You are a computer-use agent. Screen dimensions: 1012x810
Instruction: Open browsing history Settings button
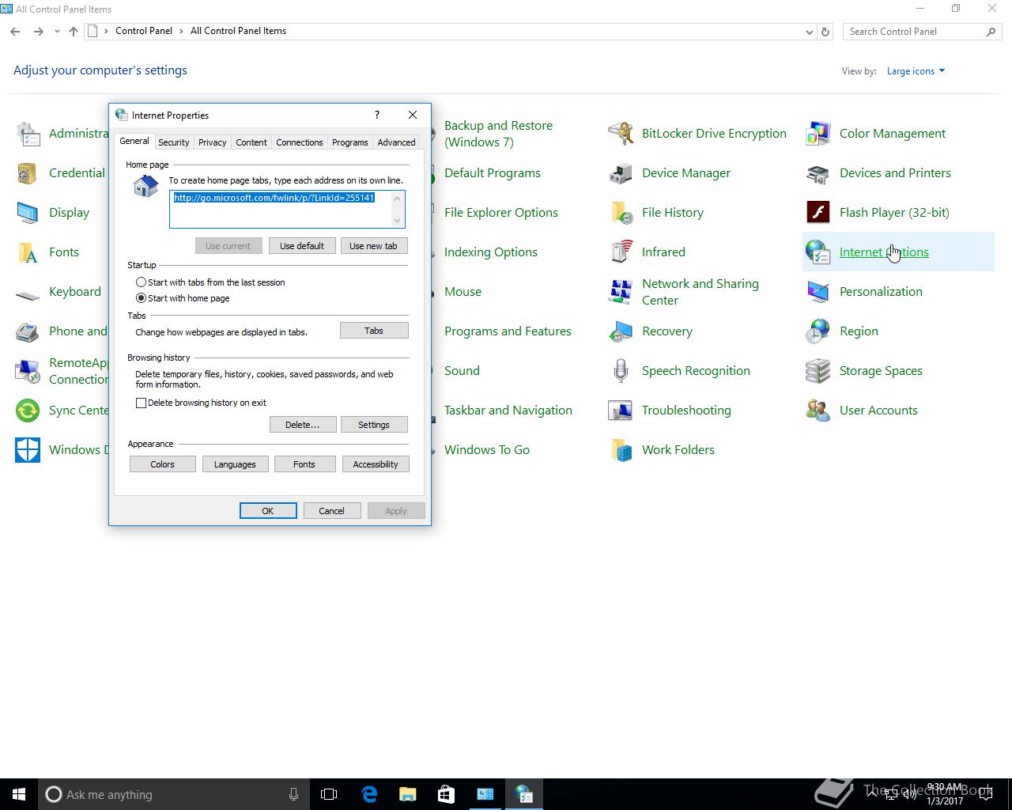(x=374, y=425)
